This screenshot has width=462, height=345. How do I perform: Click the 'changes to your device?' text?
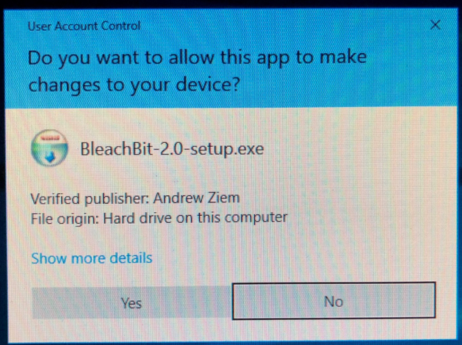(134, 85)
